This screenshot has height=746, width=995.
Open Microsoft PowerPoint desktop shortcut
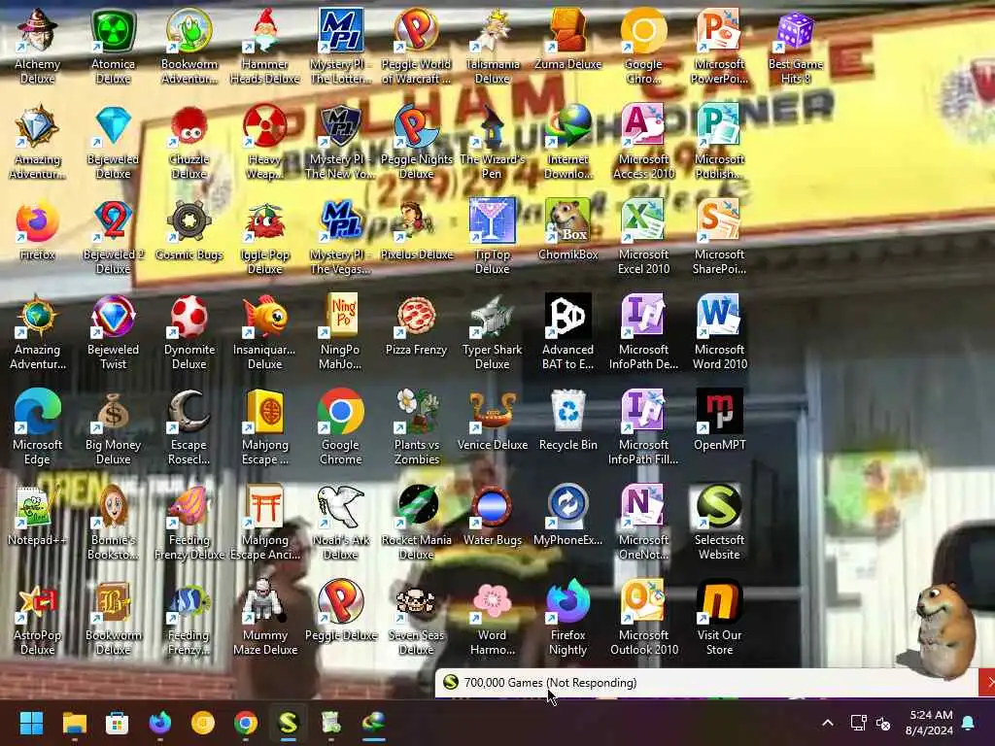(x=720, y=47)
